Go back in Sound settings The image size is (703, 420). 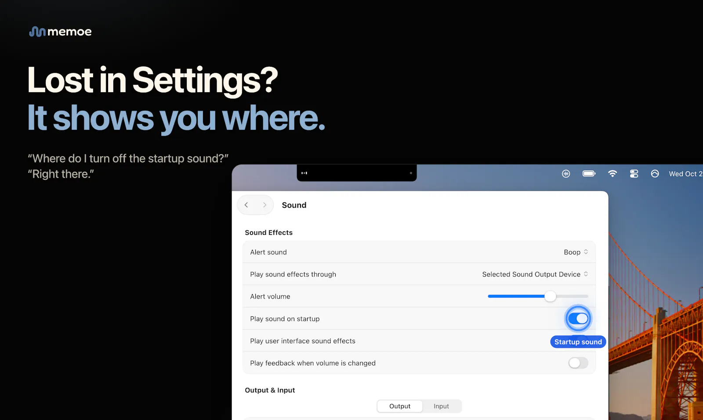point(246,205)
